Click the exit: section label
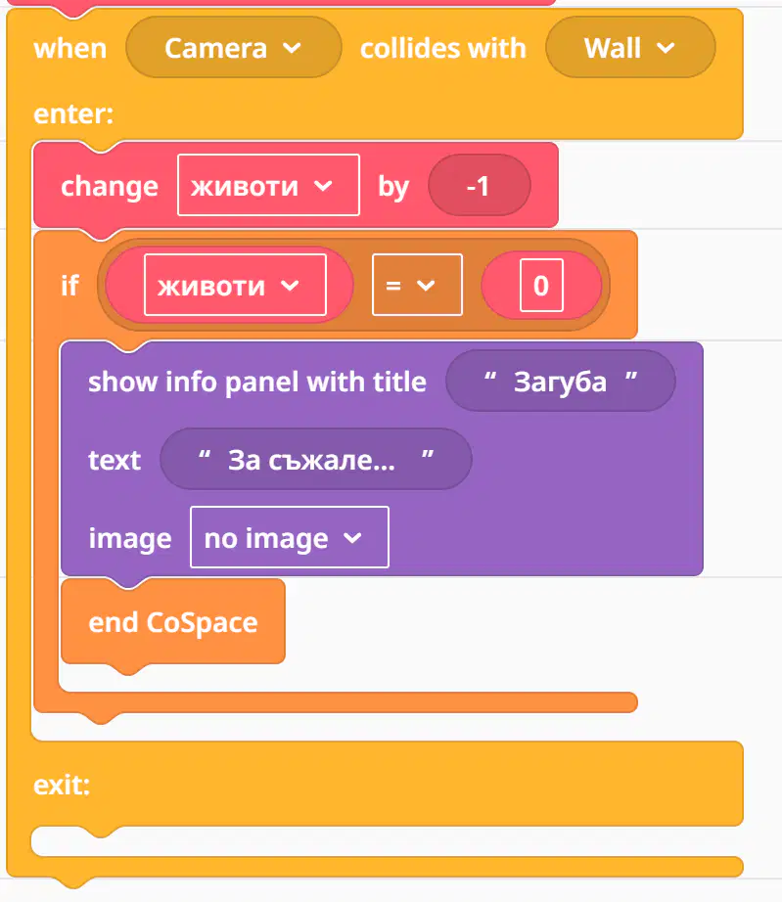 pos(62,785)
